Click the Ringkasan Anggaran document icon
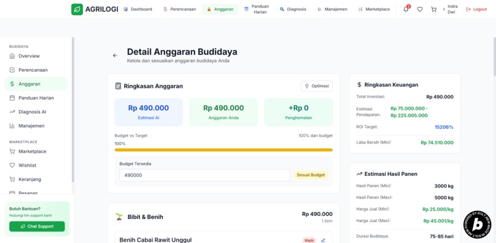This screenshot has height=243, width=496. point(118,86)
